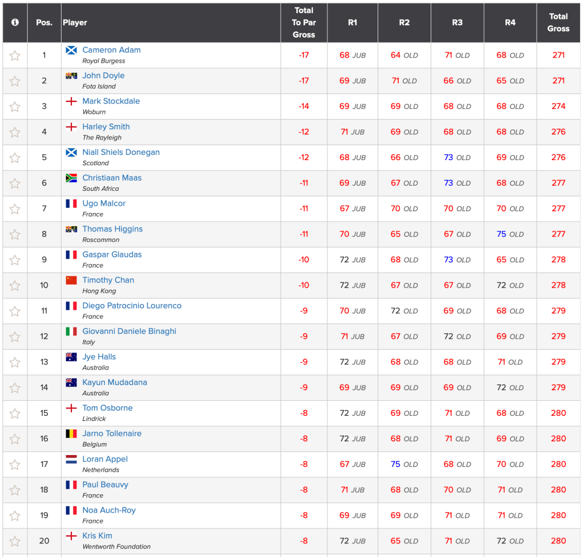Open Harley Smith player link

pyautogui.click(x=106, y=126)
